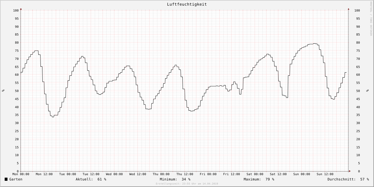Select the "5" label on the left axis
Image resolution: width=374 pixels, height=187 pixels.
pos(18,163)
